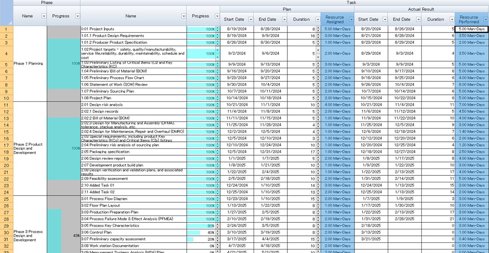
Task: Click the plan duration spinner for 0.01 Project Inputs
Action: point(318,29)
